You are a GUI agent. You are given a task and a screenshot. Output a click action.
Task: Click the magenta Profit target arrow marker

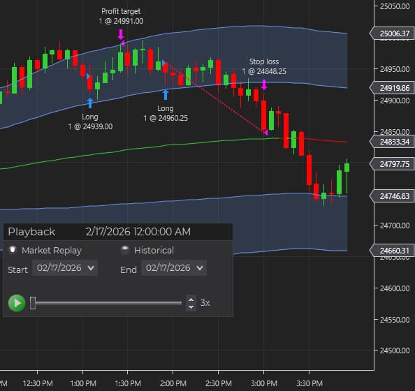(x=121, y=34)
